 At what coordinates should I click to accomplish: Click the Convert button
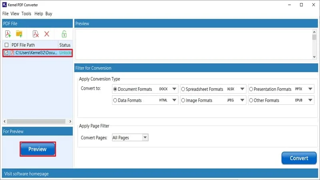pos(299,158)
